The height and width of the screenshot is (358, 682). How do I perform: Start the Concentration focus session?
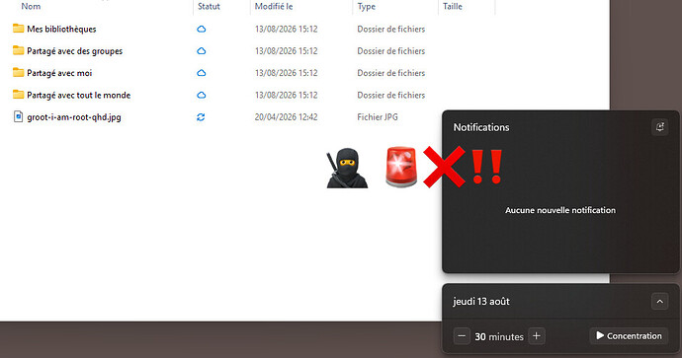pos(629,336)
